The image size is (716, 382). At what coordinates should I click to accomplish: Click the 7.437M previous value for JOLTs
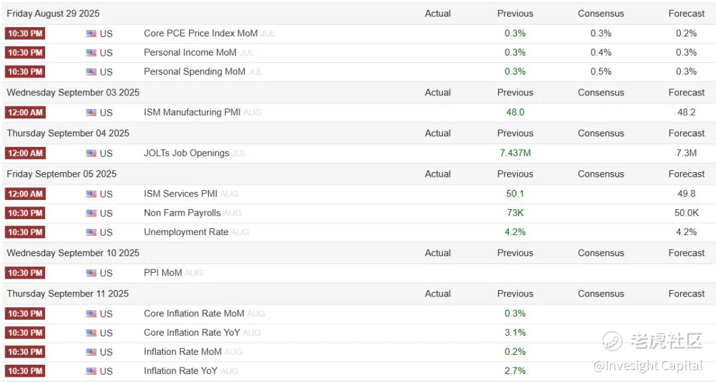(x=515, y=153)
